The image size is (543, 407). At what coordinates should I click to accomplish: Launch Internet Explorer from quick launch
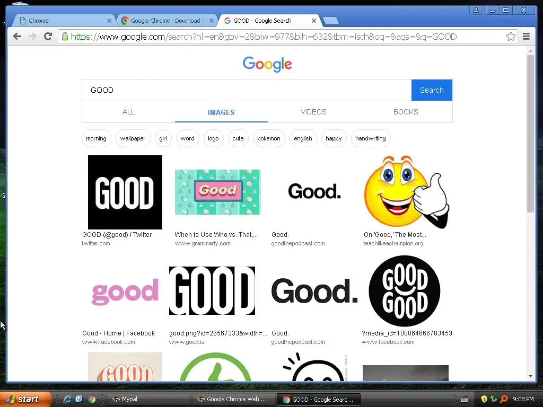(67, 399)
